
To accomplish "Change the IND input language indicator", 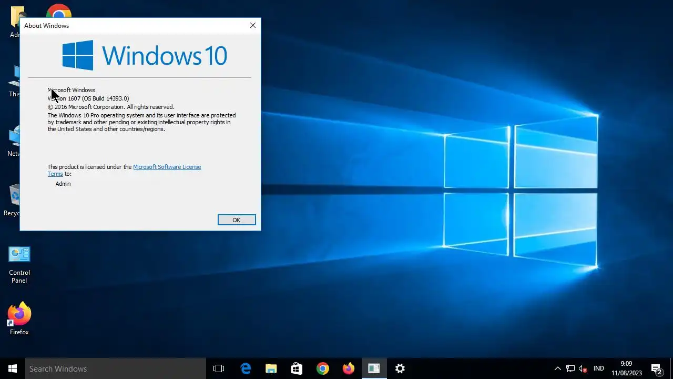I will click(598, 368).
